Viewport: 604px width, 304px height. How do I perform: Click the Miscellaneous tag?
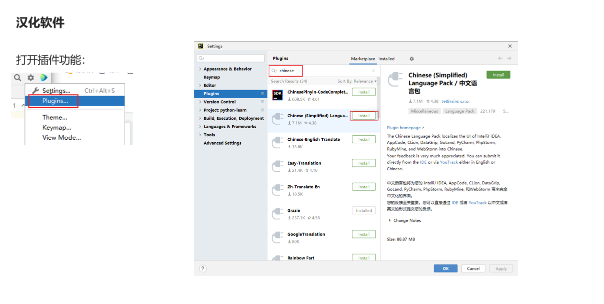click(x=424, y=111)
